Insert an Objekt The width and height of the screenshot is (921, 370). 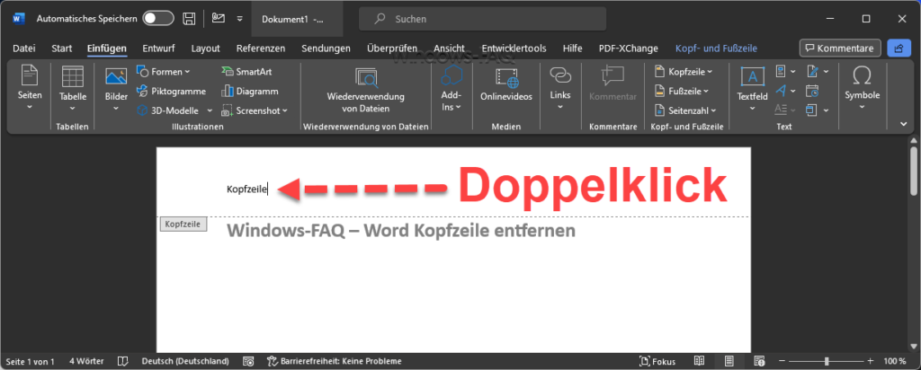tap(817, 110)
